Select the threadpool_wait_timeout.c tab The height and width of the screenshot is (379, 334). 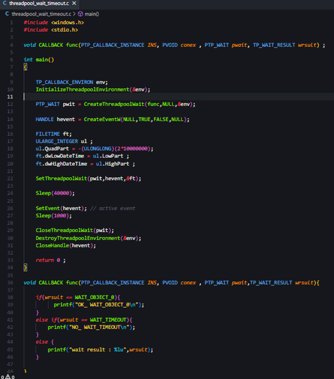[x=40, y=4]
